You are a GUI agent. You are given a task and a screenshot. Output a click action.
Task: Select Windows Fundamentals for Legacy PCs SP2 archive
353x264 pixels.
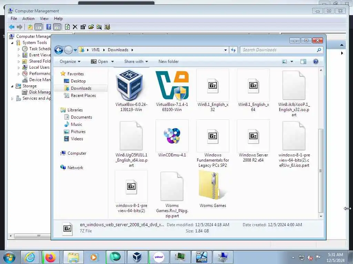click(x=213, y=144)
